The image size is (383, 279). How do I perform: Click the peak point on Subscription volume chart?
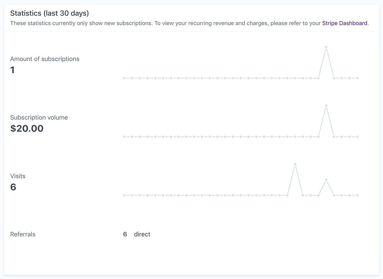point(326,106)
